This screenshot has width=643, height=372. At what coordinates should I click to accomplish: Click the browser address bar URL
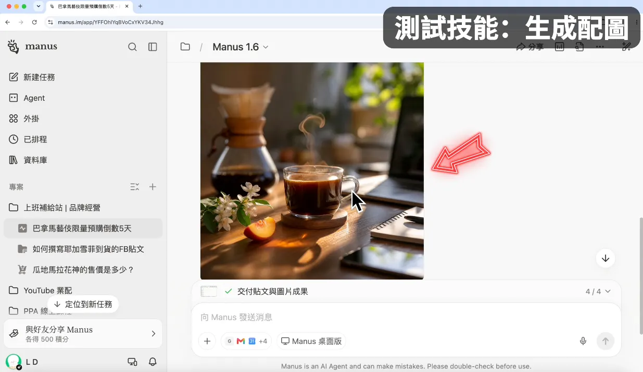coord(110,22)
